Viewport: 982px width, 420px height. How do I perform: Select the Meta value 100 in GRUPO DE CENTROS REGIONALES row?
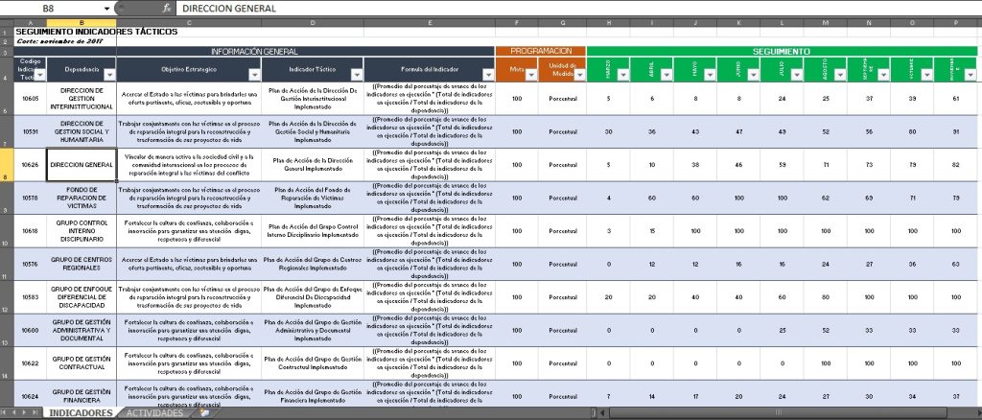517,264
